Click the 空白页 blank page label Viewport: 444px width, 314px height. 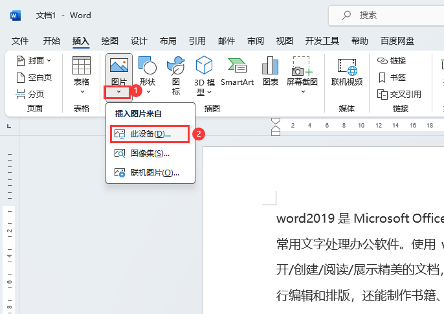coord(40,78)
